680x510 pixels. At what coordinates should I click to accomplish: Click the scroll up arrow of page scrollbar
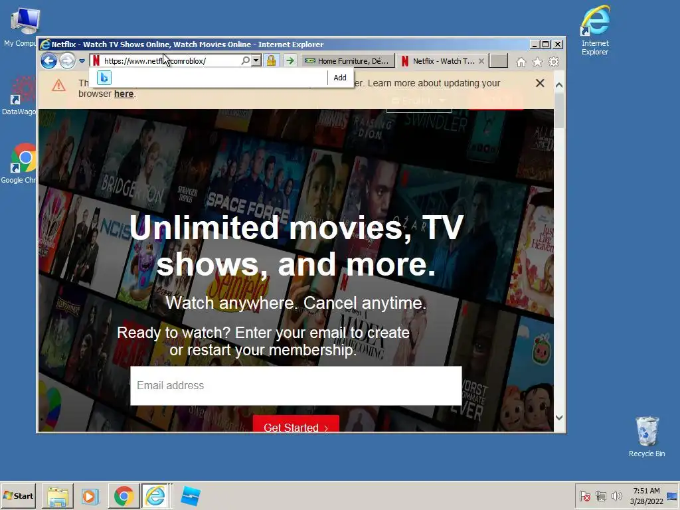coord(559,86)
